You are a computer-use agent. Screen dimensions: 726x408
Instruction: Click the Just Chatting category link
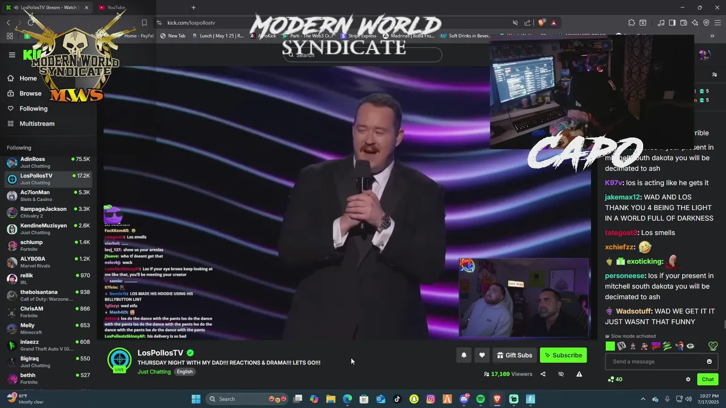154,372
